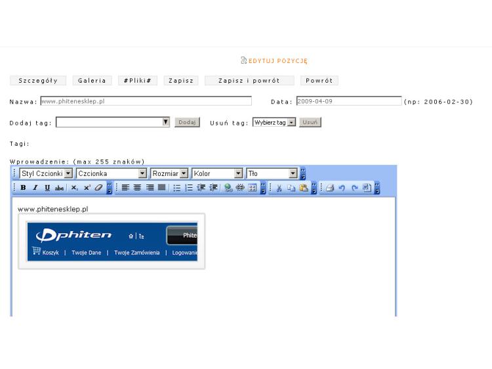This screenshot has height=369, width=492.
Task: Open Tło background dropdown
Action: [272, 173]
